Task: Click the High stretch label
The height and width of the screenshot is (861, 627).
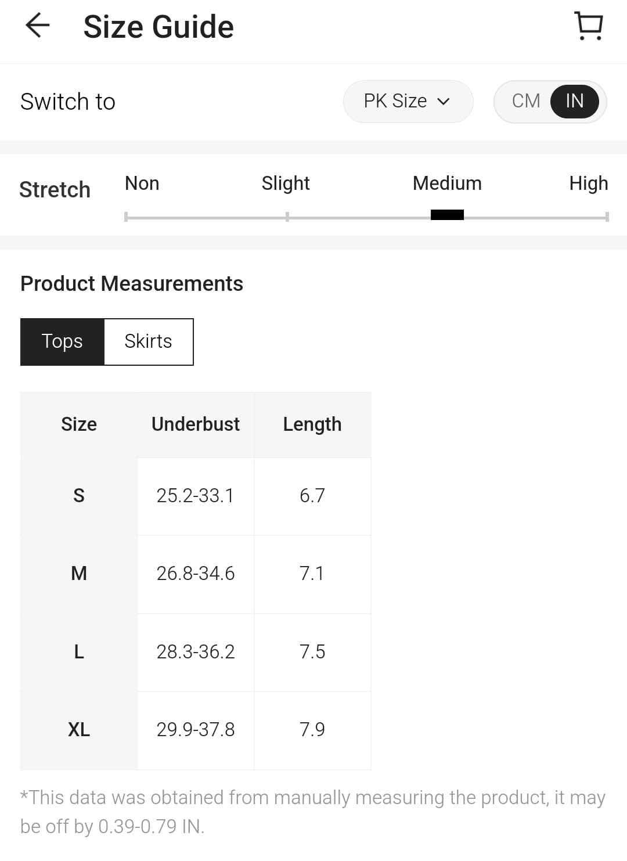Action: pos(588,183)
